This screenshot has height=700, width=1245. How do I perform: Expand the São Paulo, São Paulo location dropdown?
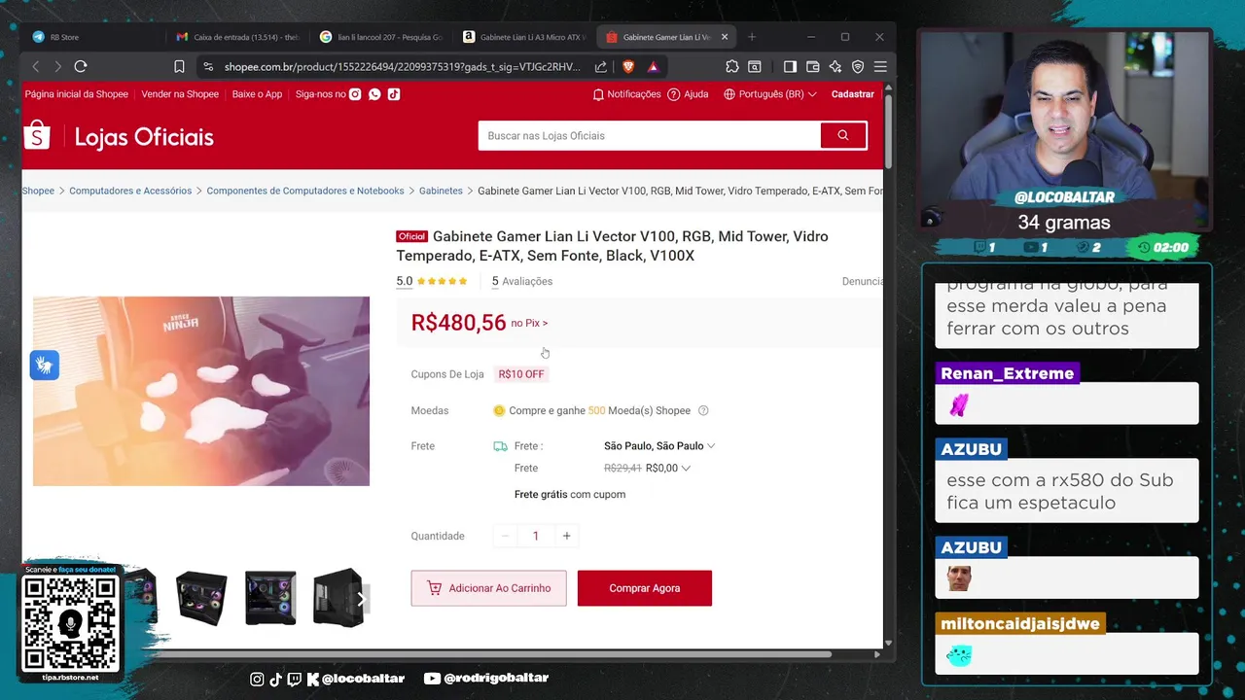[x=659, y=446]
